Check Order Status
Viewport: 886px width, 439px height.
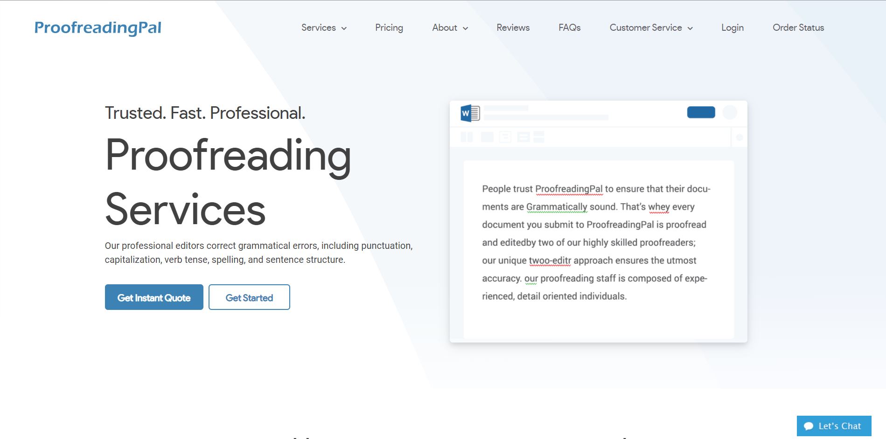click(798, 27)
